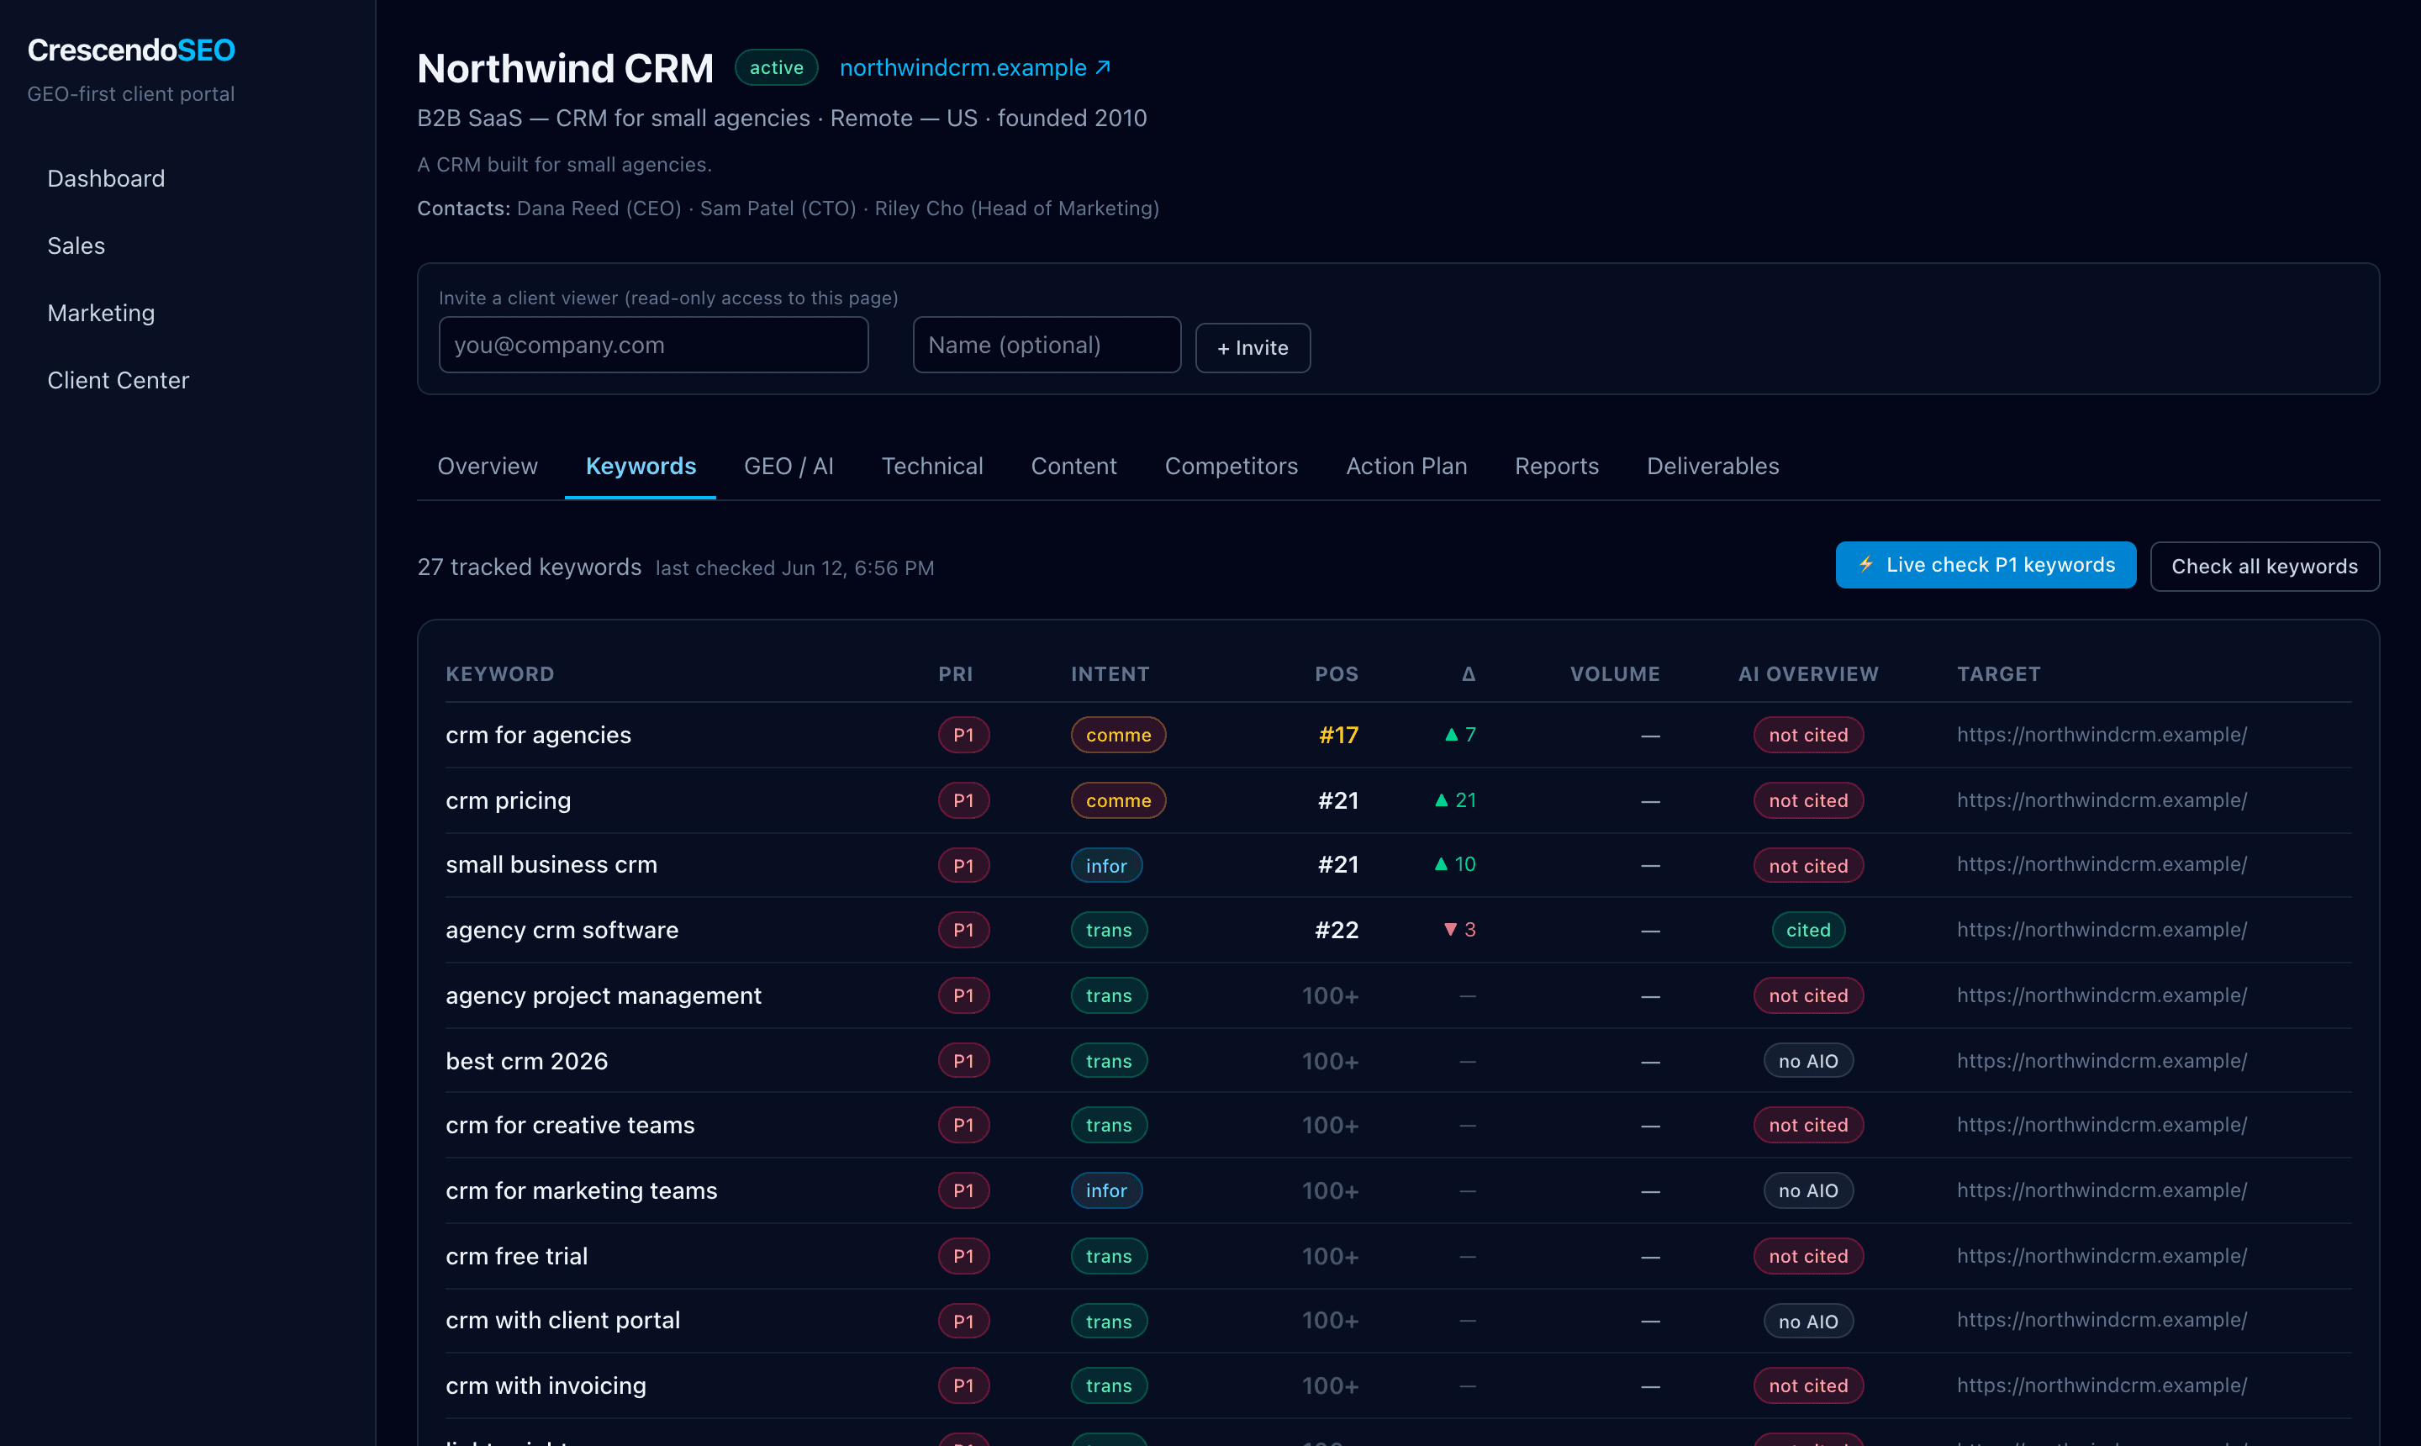Switch to the GEO / AI tab

click(x=789, y=466)
